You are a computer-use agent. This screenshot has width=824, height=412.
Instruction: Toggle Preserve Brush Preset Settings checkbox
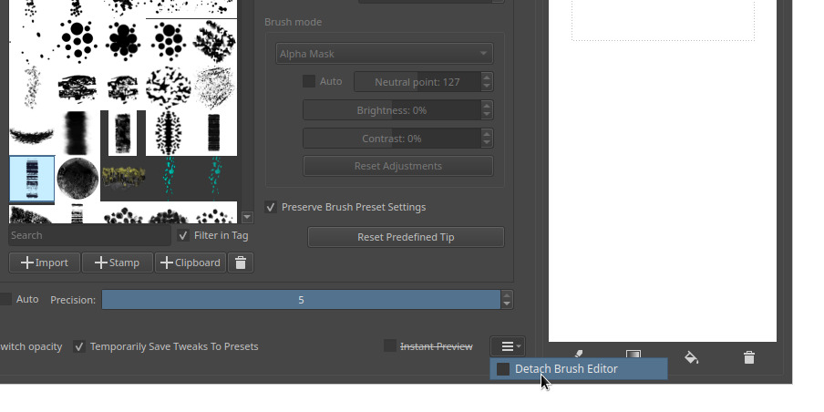[x=271, y=207]
